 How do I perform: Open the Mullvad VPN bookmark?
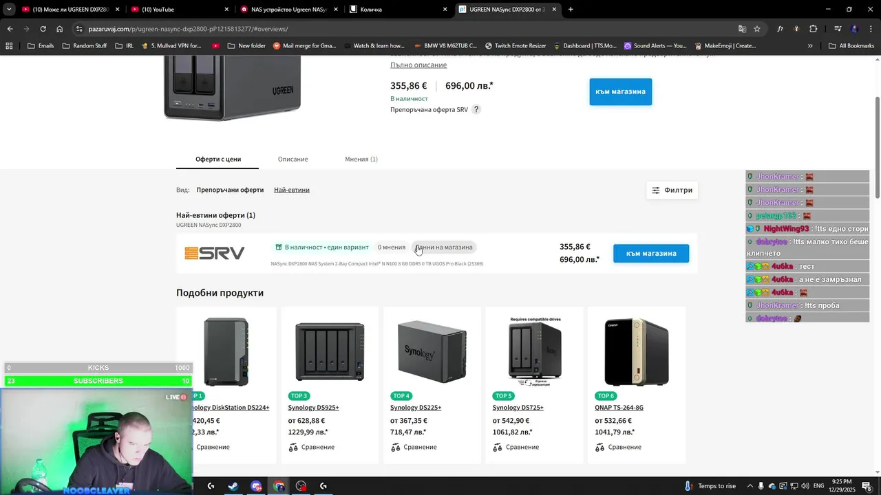[x=171, y=46]
